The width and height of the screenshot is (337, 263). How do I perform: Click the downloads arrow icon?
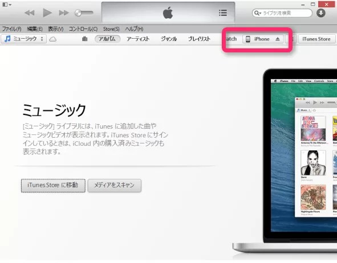point(320,13)
